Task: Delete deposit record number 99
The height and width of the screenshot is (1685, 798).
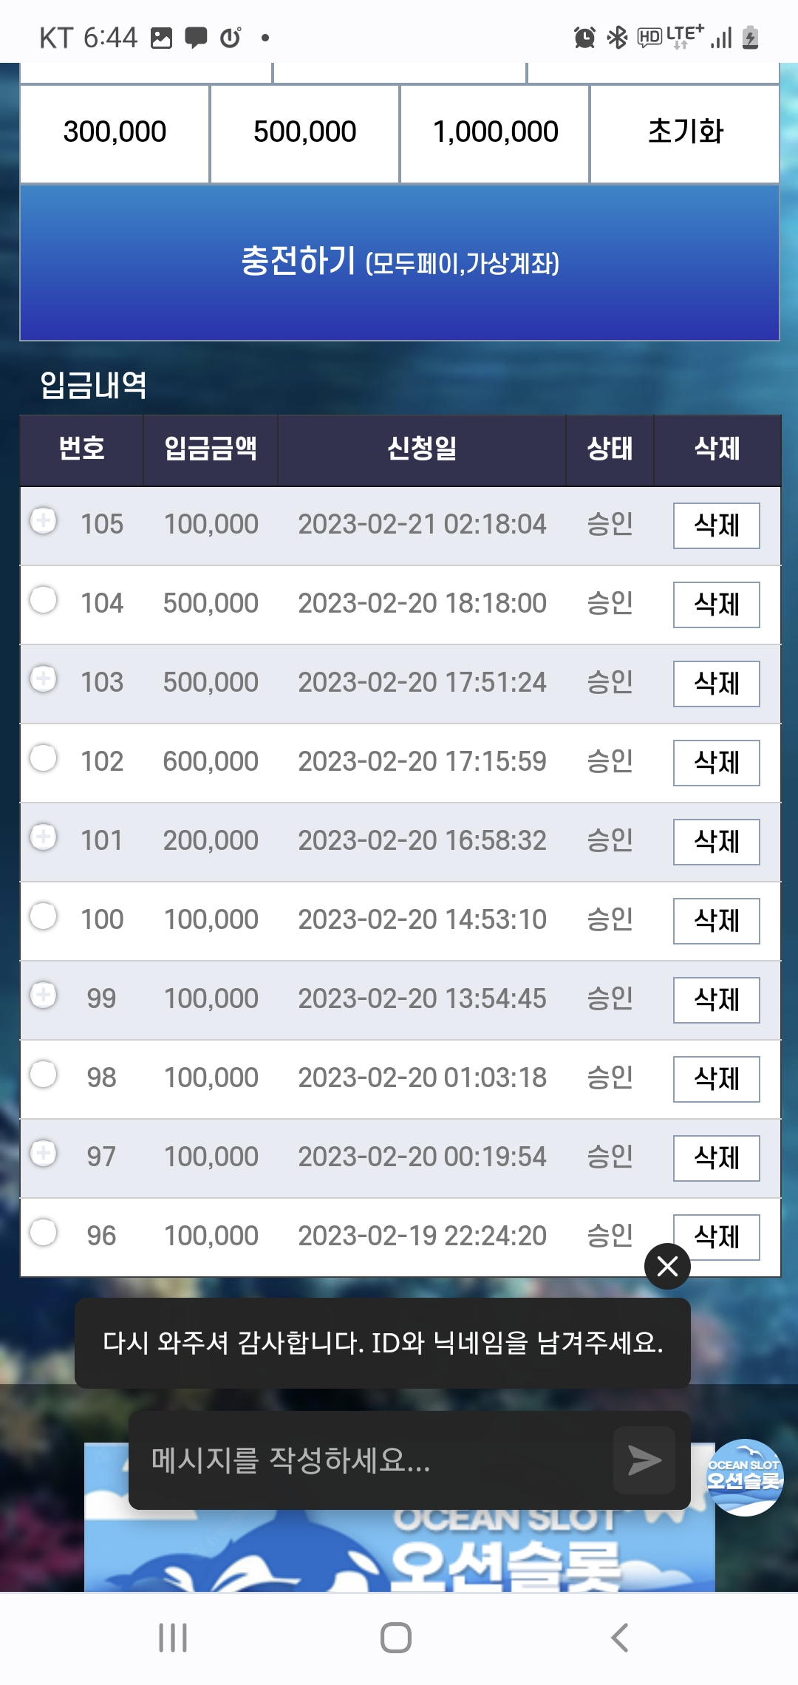Action: click(x=717, y=1000)
